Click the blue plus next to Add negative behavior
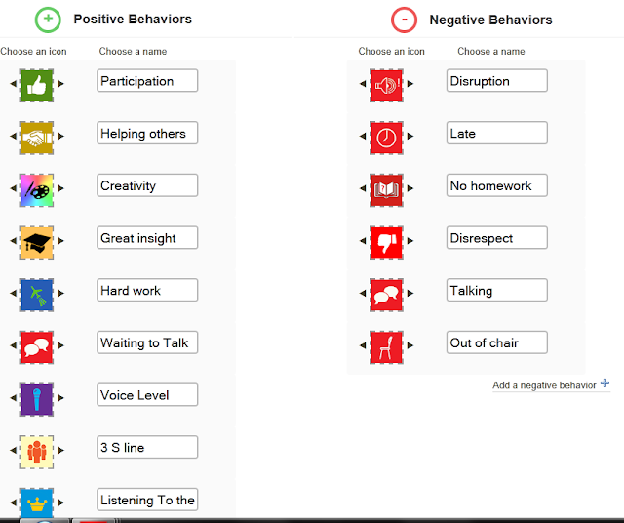This screenshot has height=523, width=624. pos(605,384)
